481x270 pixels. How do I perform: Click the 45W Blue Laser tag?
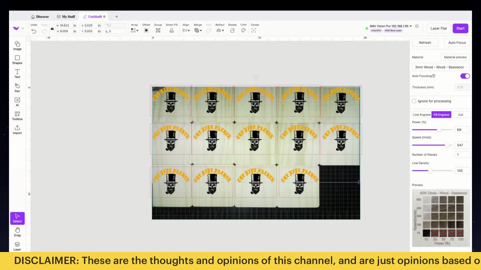[x=393, y=30]
